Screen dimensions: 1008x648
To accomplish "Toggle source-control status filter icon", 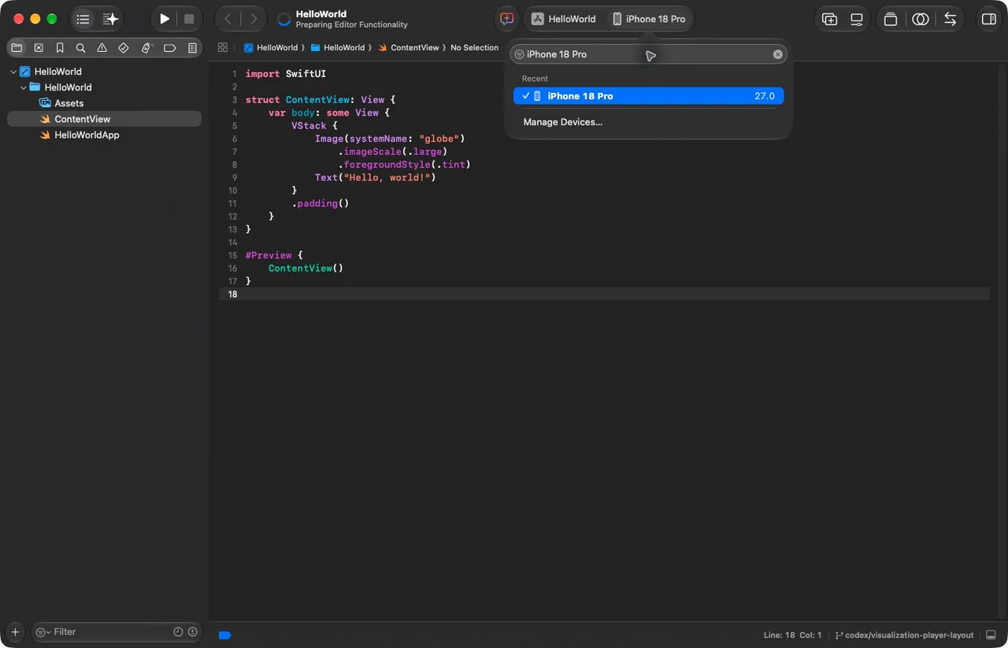I will point(192,631).
